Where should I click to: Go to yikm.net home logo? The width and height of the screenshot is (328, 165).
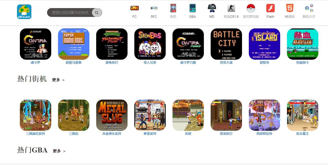click(x=24, y=12)
